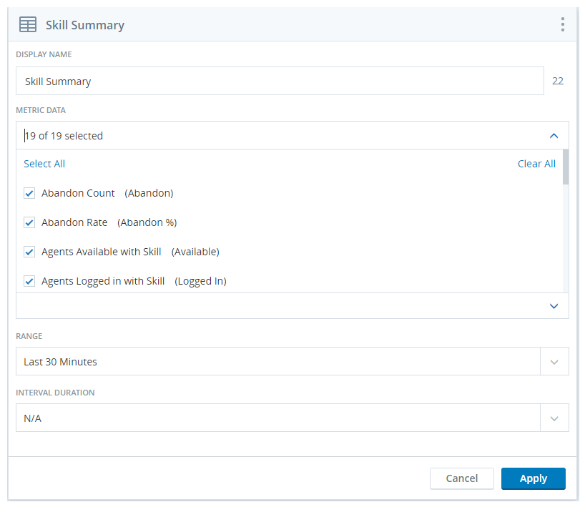Uncheck Agents Available with Skill

(29, 252)
